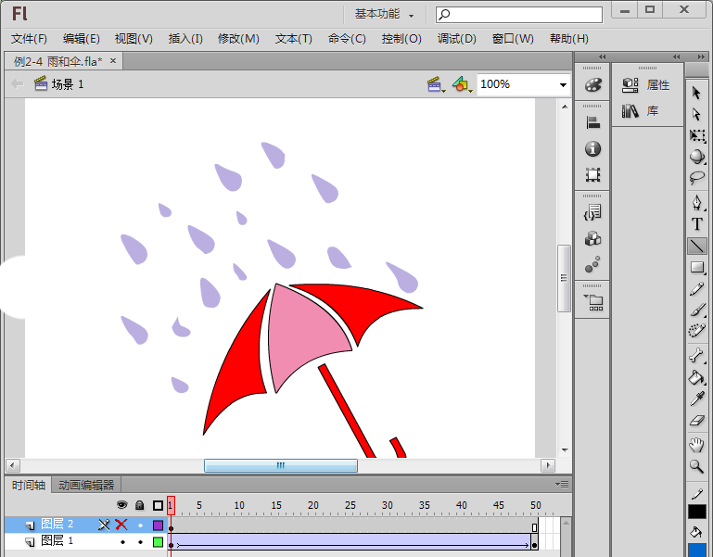Click the blue fill color swatch

696,551
